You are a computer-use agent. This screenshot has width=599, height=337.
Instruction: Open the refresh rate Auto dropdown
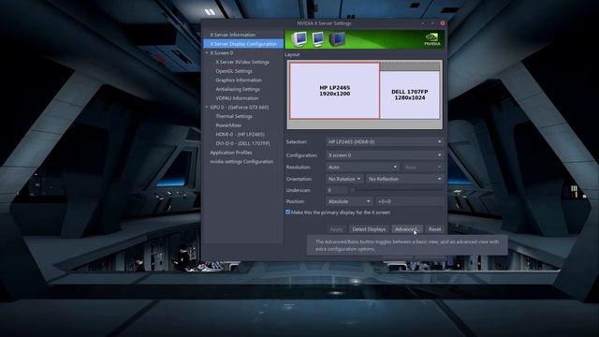pos(423,167)
